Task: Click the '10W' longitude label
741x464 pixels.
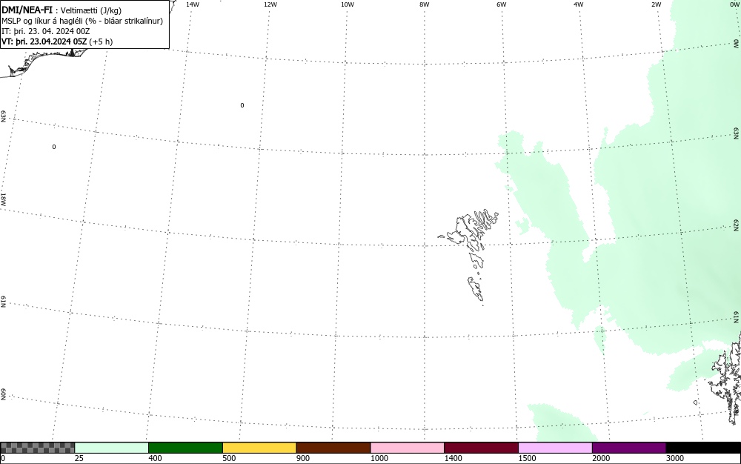Action: click(x=348, y=4)
